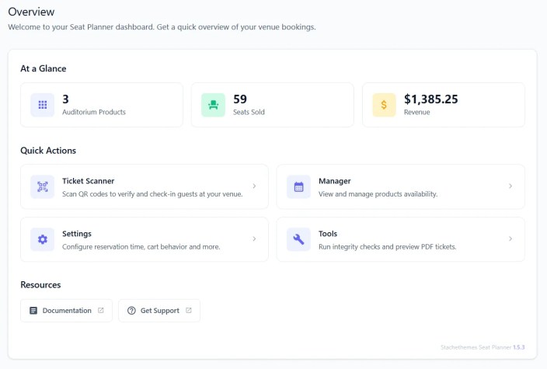Click the external link icon beside Documentation
This screenshot has width=547, height=369.
coord(101,311)
